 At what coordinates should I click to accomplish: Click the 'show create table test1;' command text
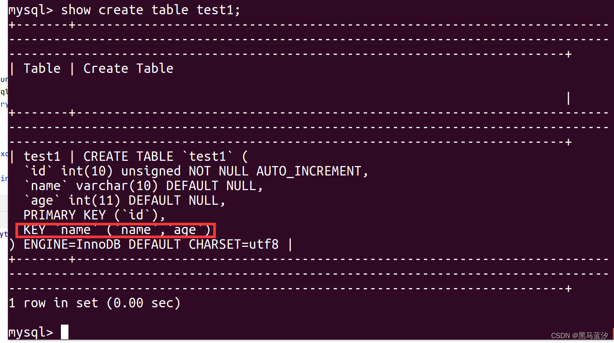150,10
